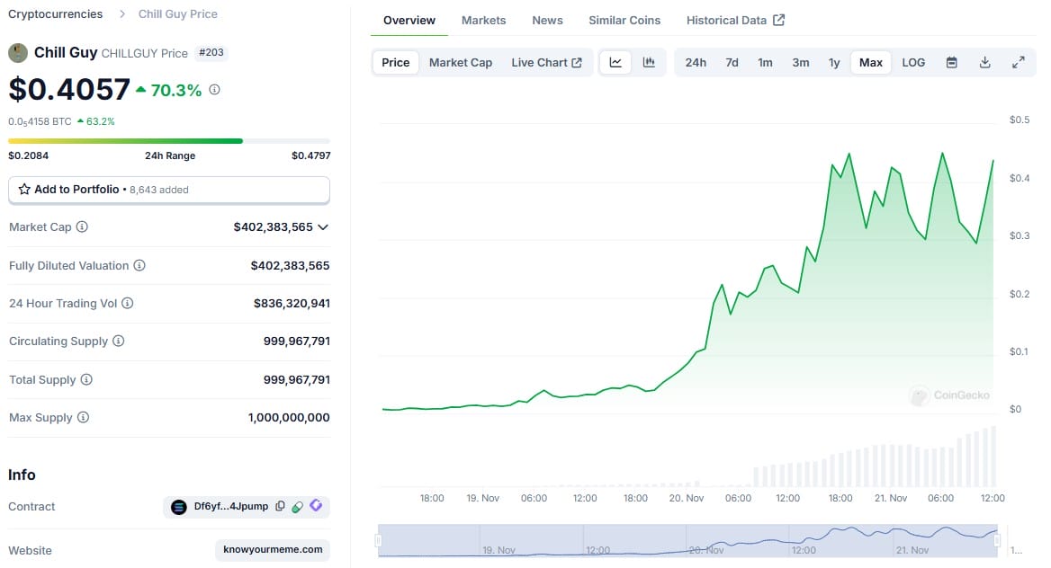Switch to candlestick chart view icon
1051x568 pixels.
tap(649, 62)
